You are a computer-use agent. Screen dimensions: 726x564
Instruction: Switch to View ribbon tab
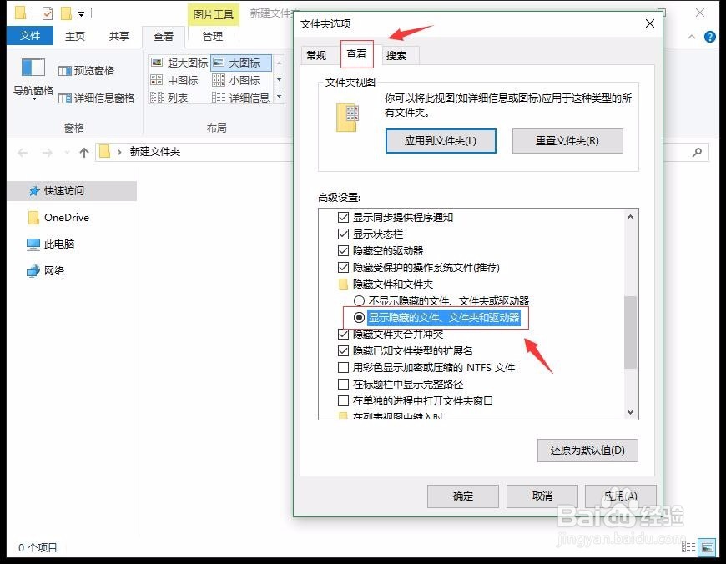(163, 36)
